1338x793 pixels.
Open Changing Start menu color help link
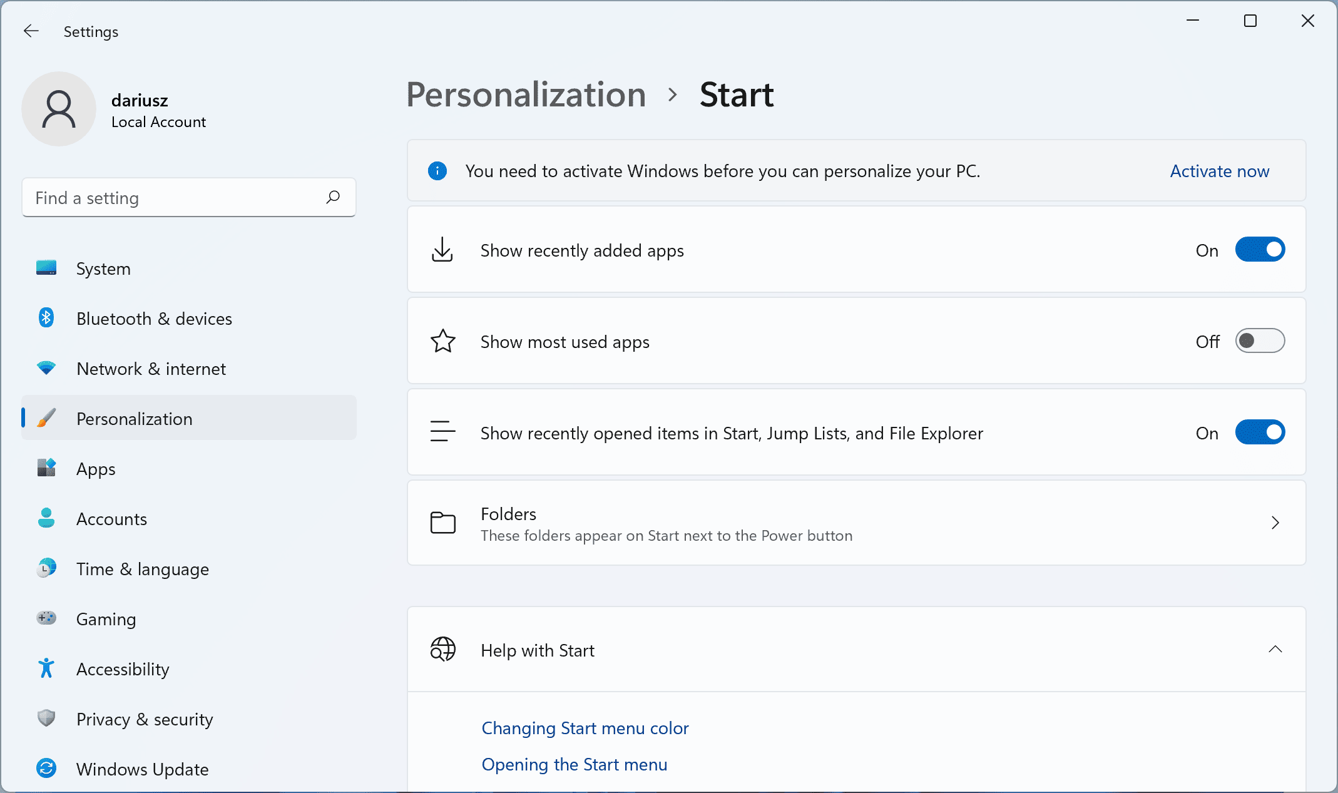coord(585,728)
